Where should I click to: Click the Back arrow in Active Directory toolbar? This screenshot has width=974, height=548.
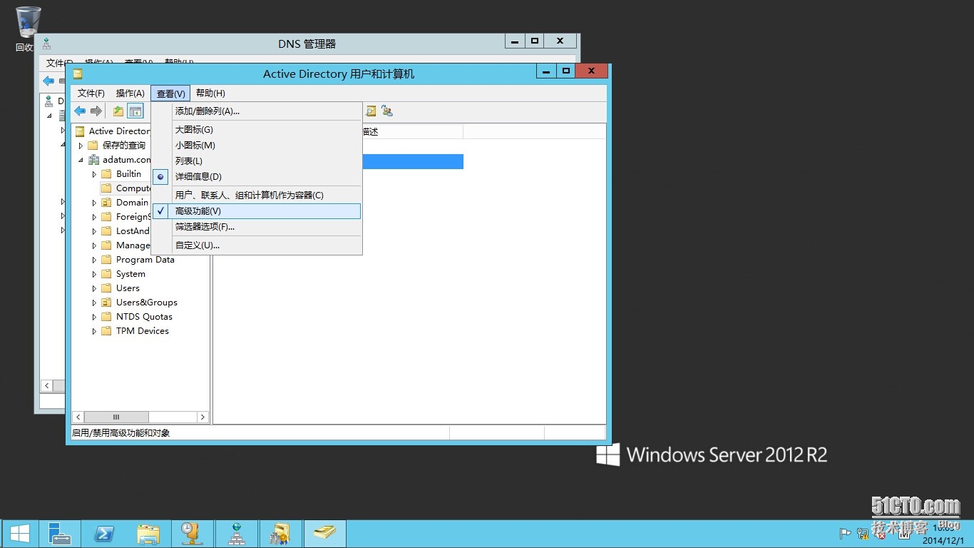click(80, 111)
